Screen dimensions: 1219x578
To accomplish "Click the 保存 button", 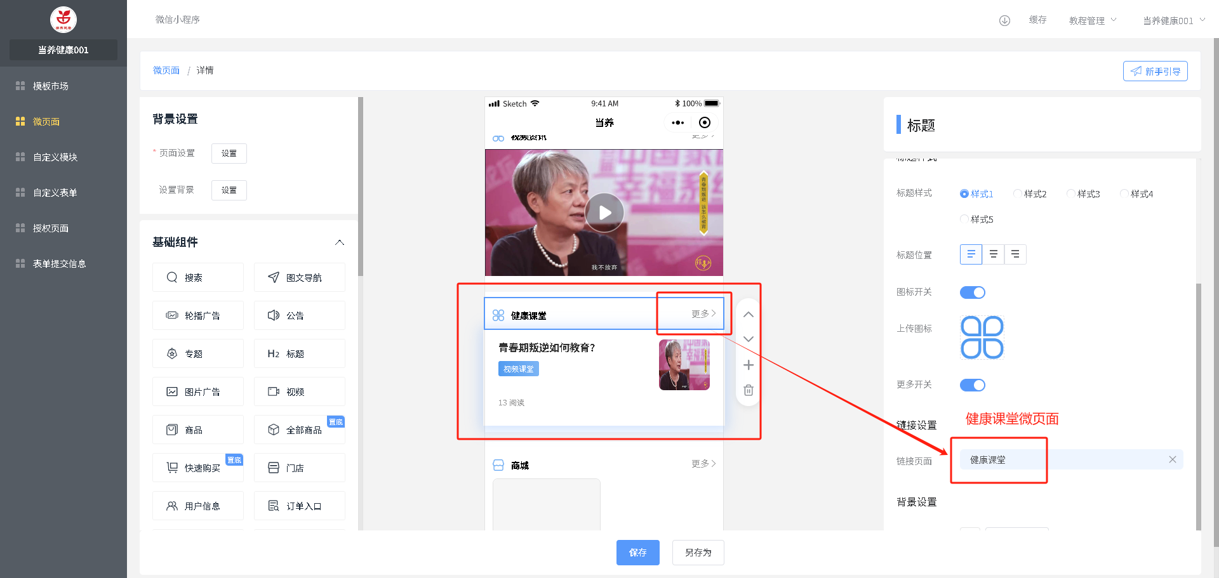I will 637,553.
